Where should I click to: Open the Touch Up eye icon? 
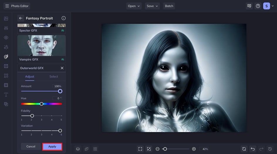(6, 37)
